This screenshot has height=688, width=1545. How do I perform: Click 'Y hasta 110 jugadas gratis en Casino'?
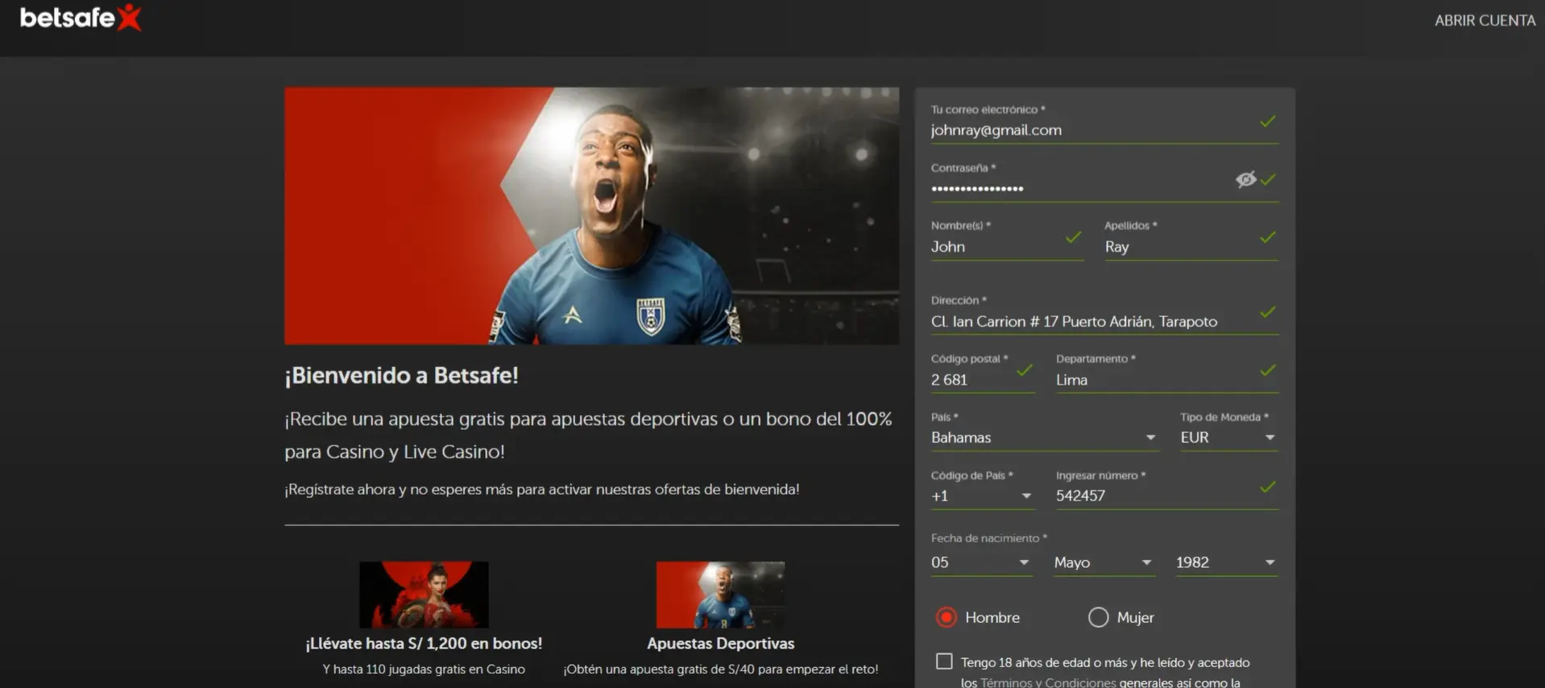[x=424, y=669]
